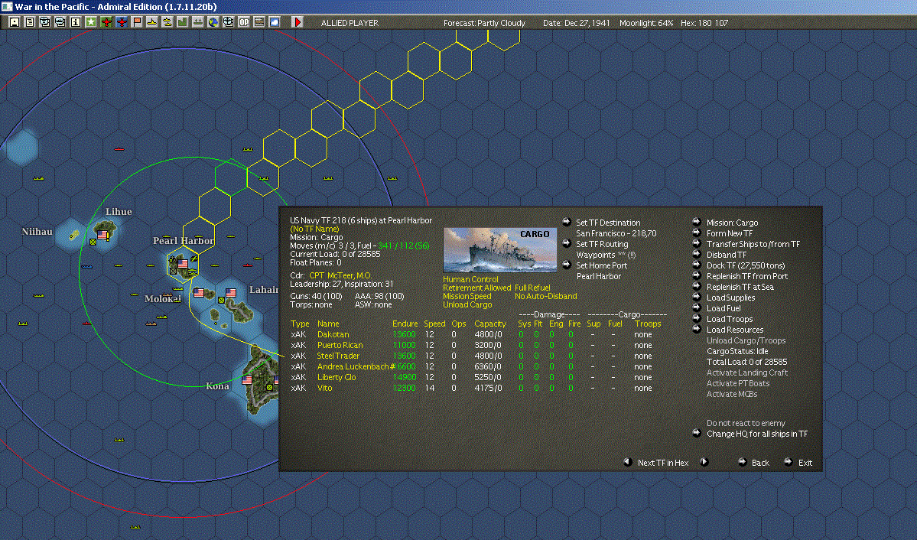Image resolution: width=917 pixels, height=540 pixels.
Task: Click the save game disk toolbar icon
Action: pyautogui.click(x=14, y=22)
